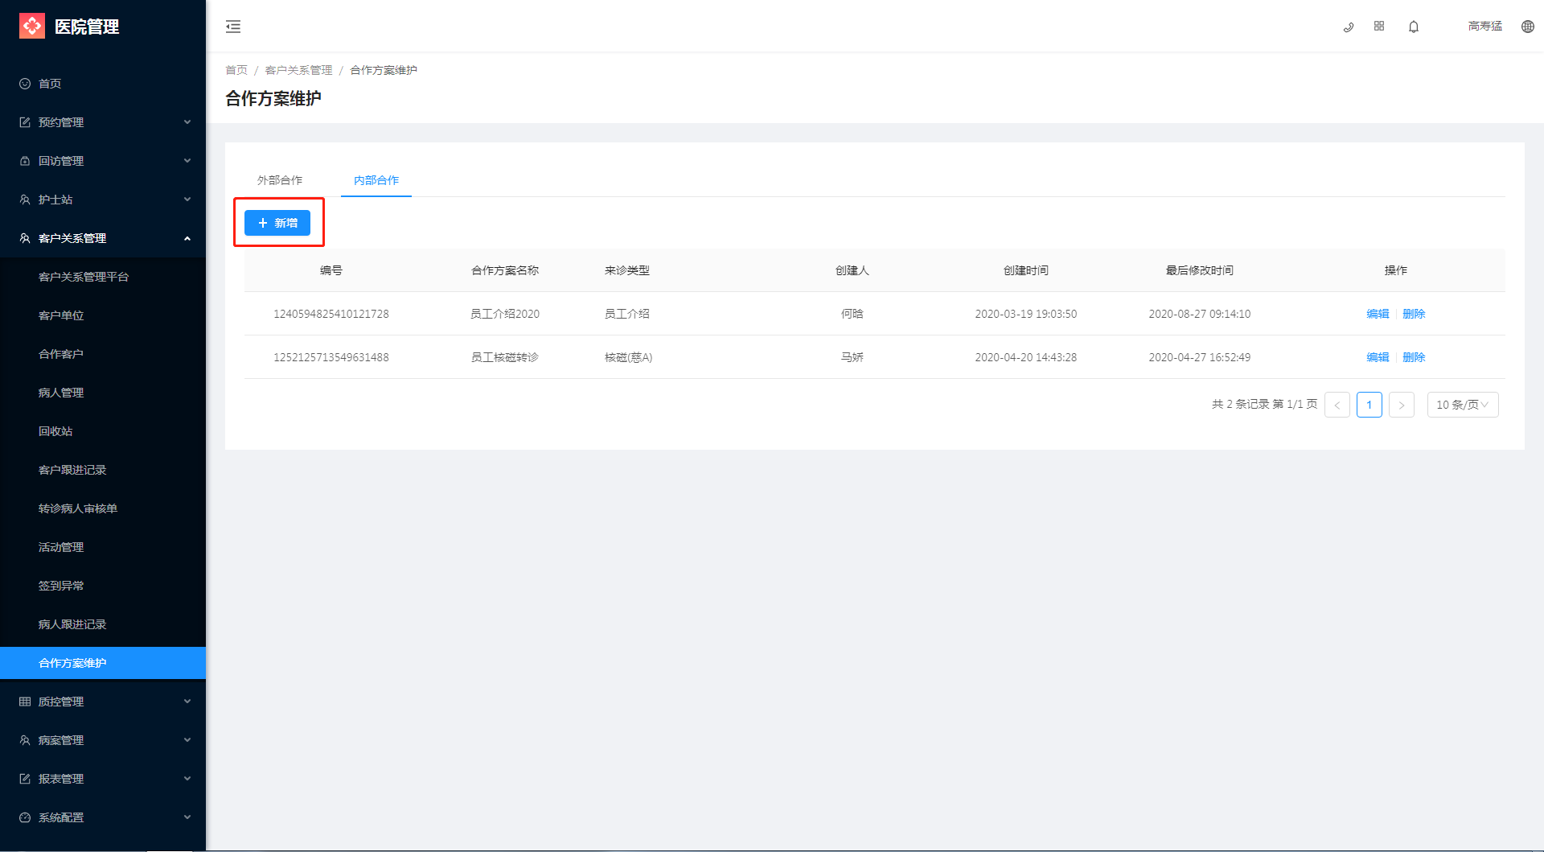Click the 客户关系管理 breadcrumb link
The width and height of the screenshot is (1544, 852).
pyautogui.click(x=298, y=70)
